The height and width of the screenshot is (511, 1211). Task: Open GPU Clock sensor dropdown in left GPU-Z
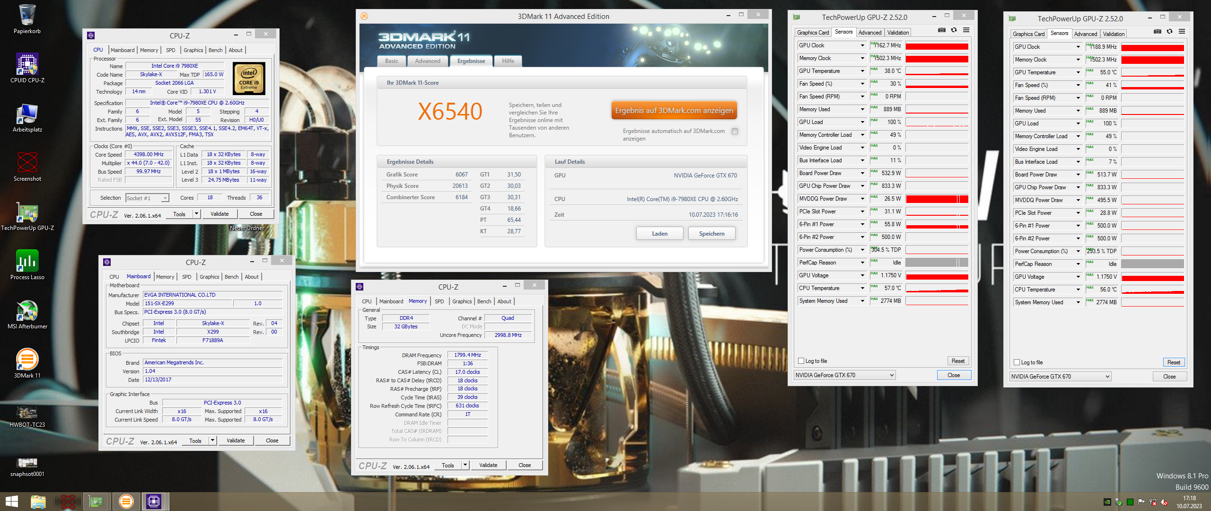coord(862,45)
